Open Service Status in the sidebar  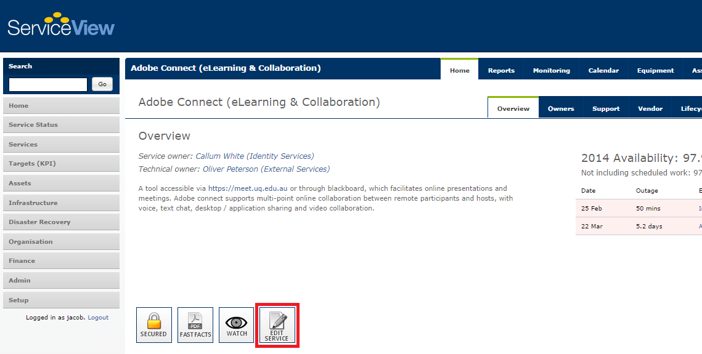pos(62,125)
